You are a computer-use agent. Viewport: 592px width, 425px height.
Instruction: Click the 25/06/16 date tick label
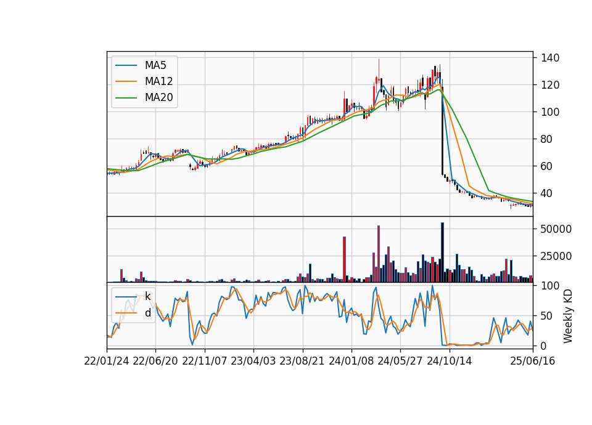(533, 361)
